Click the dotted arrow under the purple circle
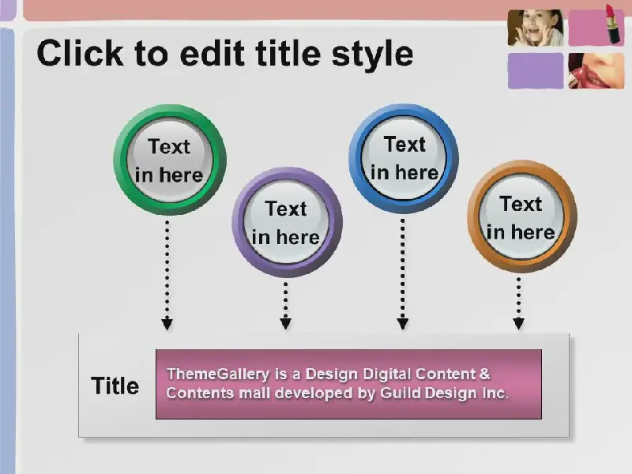Screen dimensions: 632x474 point(285,306)
